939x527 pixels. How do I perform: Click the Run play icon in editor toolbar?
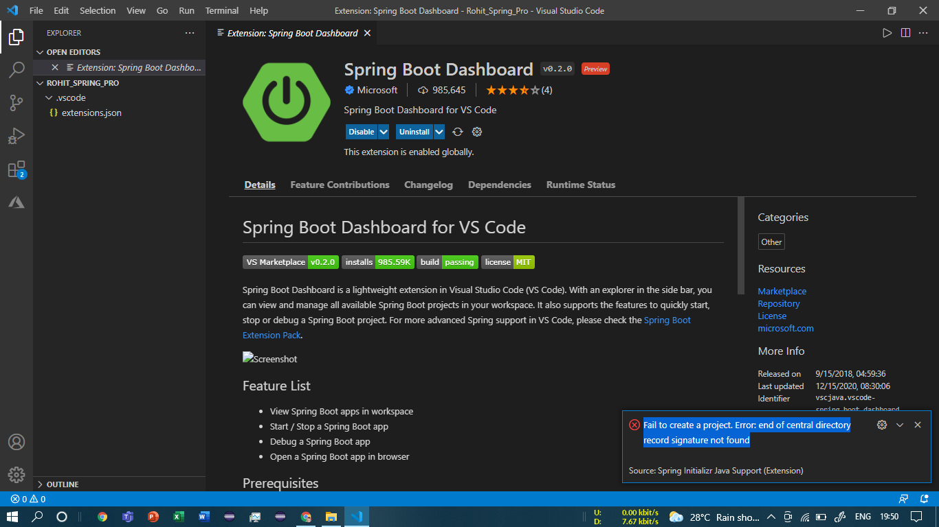coord(887,33)
